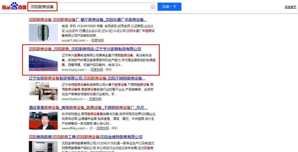Viewport: 298px width, 152px height.
Task: Click the man in glasses thumbnail
Action: click(43, 121)
